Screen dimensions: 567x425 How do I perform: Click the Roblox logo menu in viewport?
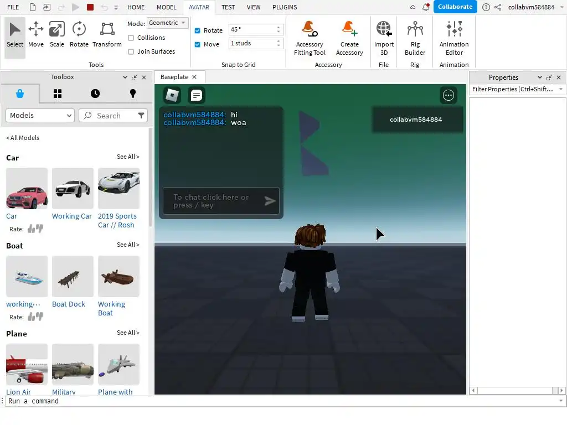click(172, 95)
